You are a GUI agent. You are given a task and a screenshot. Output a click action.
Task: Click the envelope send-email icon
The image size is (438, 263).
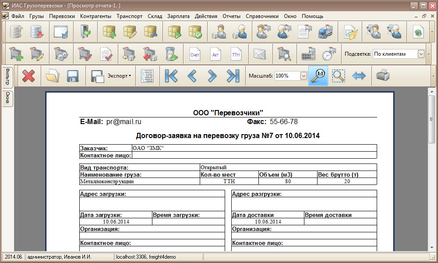(259, 54)
